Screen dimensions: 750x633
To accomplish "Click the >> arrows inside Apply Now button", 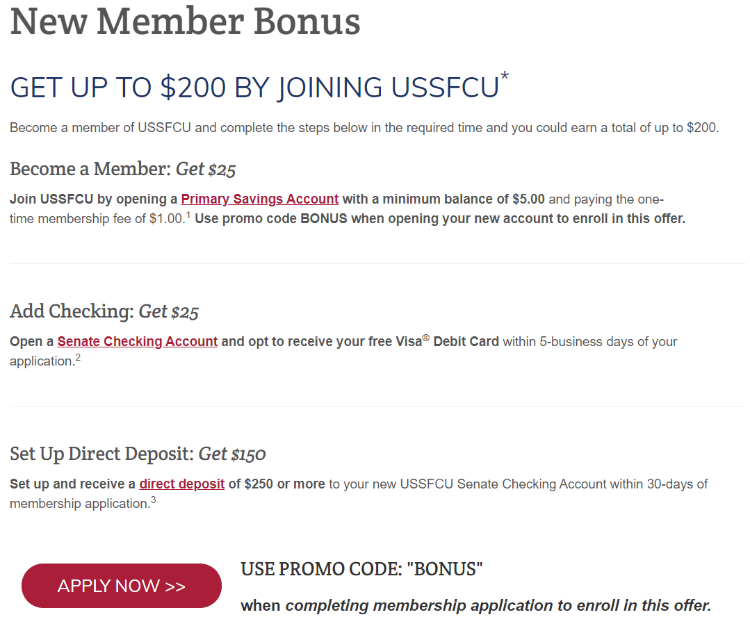I will click(x=175, y=586).
